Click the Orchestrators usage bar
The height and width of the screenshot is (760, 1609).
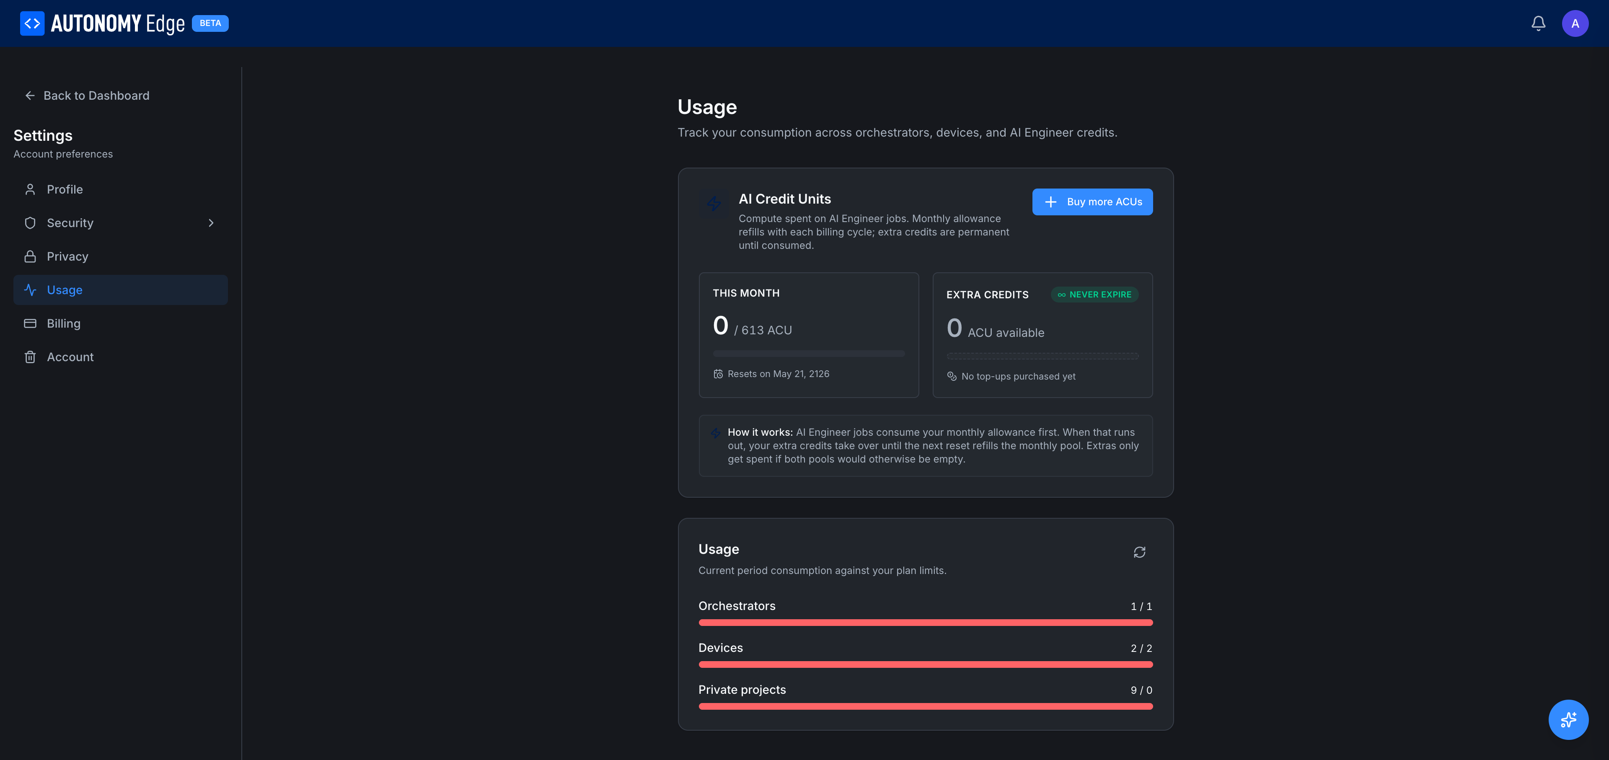pos(925,623)
